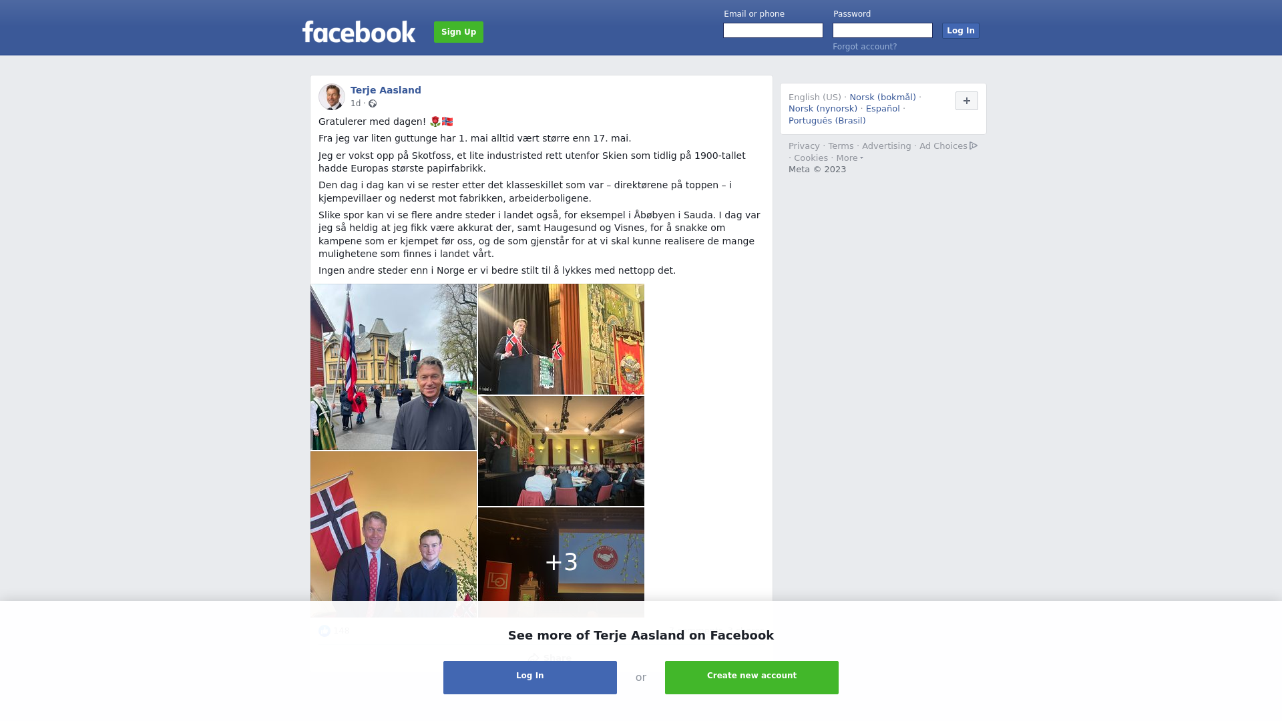Click the Facebook logo

pos(359,31)
